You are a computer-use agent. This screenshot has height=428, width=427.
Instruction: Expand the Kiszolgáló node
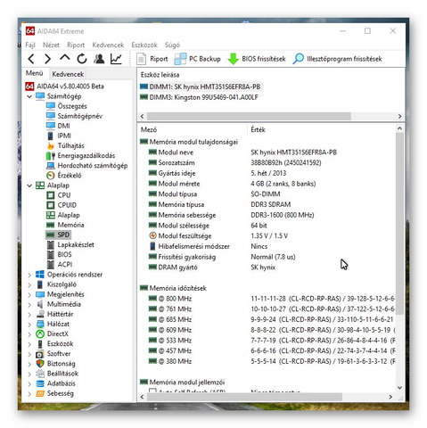29,284
